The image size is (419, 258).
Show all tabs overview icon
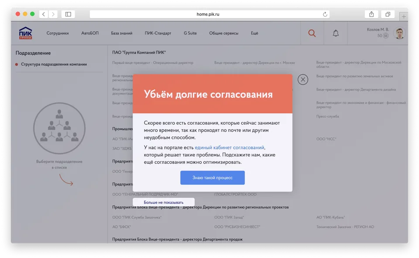pos(387,14)
